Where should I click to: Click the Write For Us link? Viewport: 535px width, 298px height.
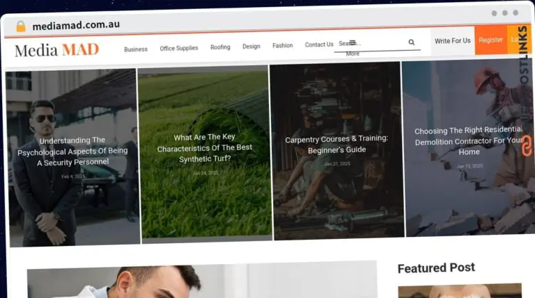click(452, 41)
